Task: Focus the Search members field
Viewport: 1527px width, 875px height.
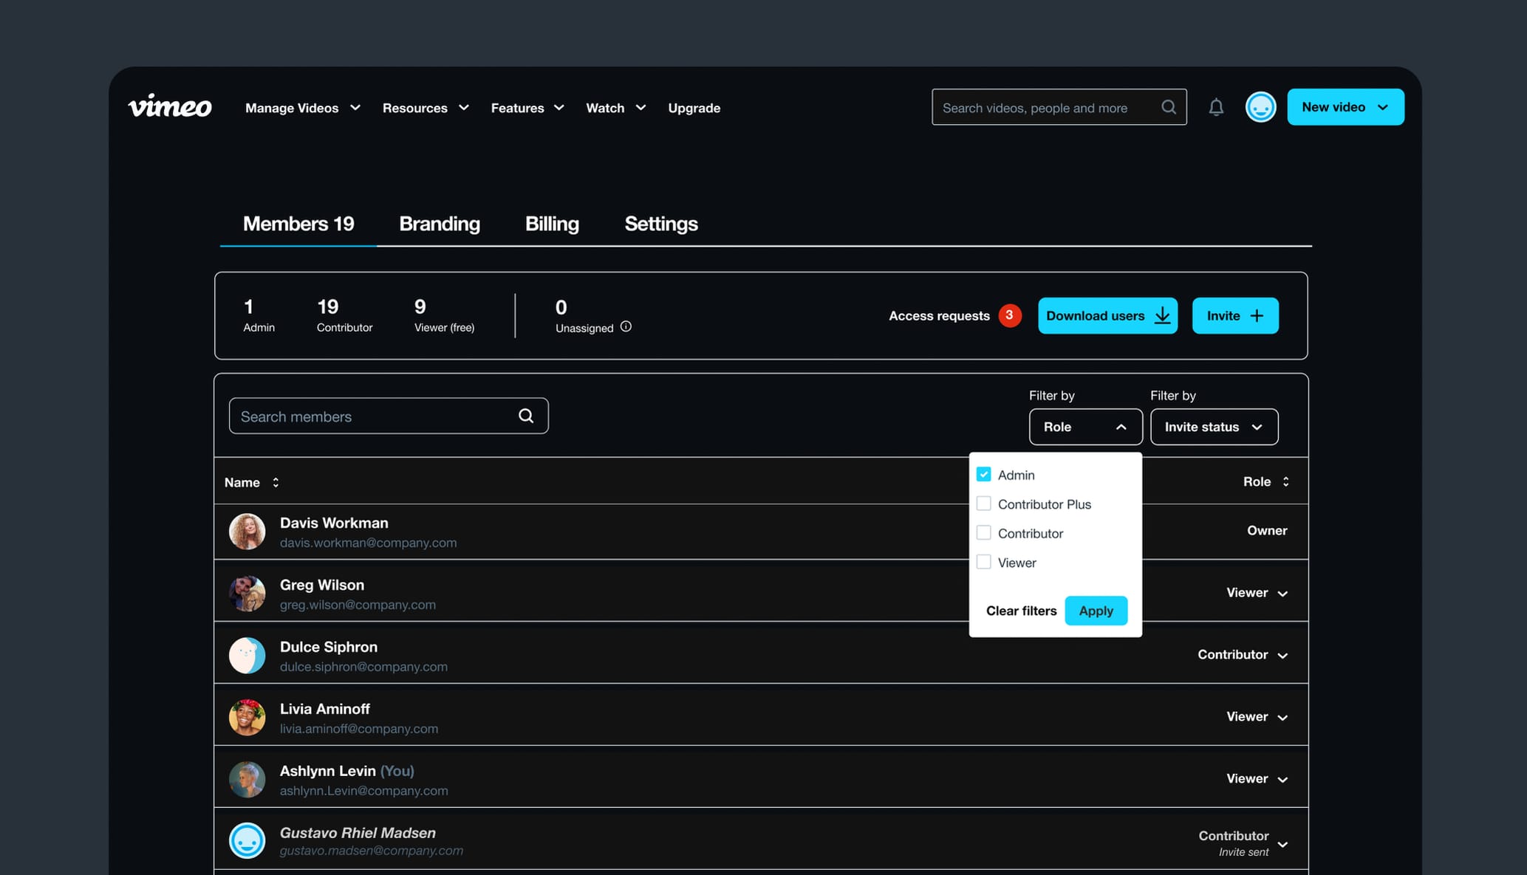Action: pos(389,416)
